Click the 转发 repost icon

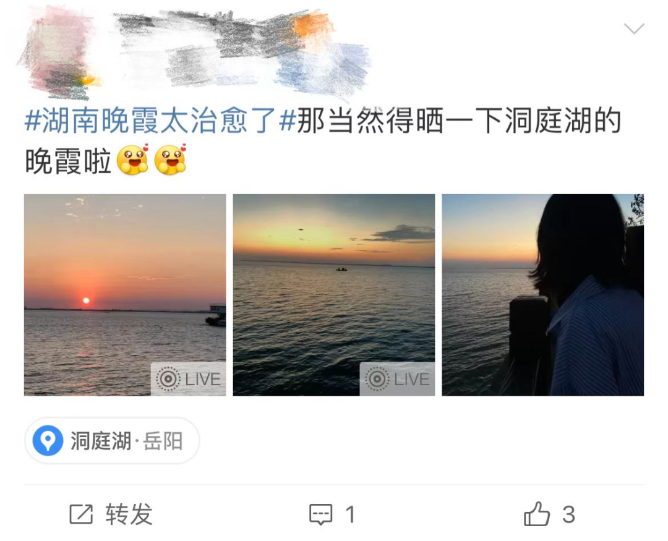pyautogui.click(x=81, y=514)
